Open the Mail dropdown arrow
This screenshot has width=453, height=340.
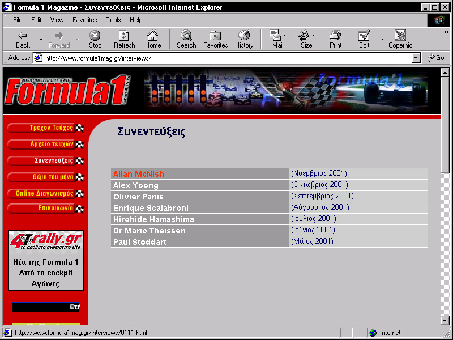[285, 36]
